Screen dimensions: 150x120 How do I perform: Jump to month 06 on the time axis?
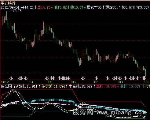74,82
